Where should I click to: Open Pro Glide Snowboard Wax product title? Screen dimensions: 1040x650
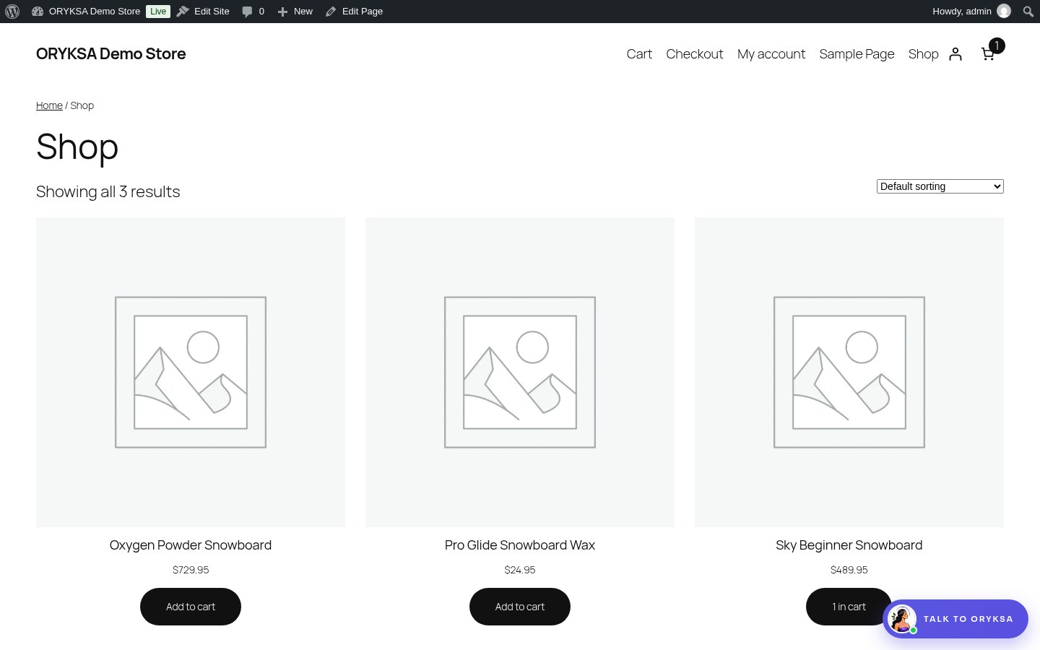click(520, 545)
